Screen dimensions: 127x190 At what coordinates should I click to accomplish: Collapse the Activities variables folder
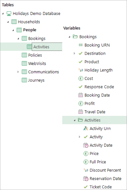click(x=75, y=120)
